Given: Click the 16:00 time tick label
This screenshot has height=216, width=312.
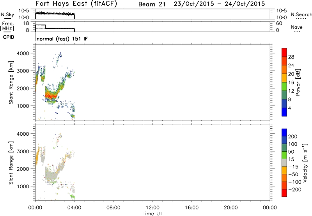Looking at the screenshot, I should pyautogui.click(x=191, y=208).
